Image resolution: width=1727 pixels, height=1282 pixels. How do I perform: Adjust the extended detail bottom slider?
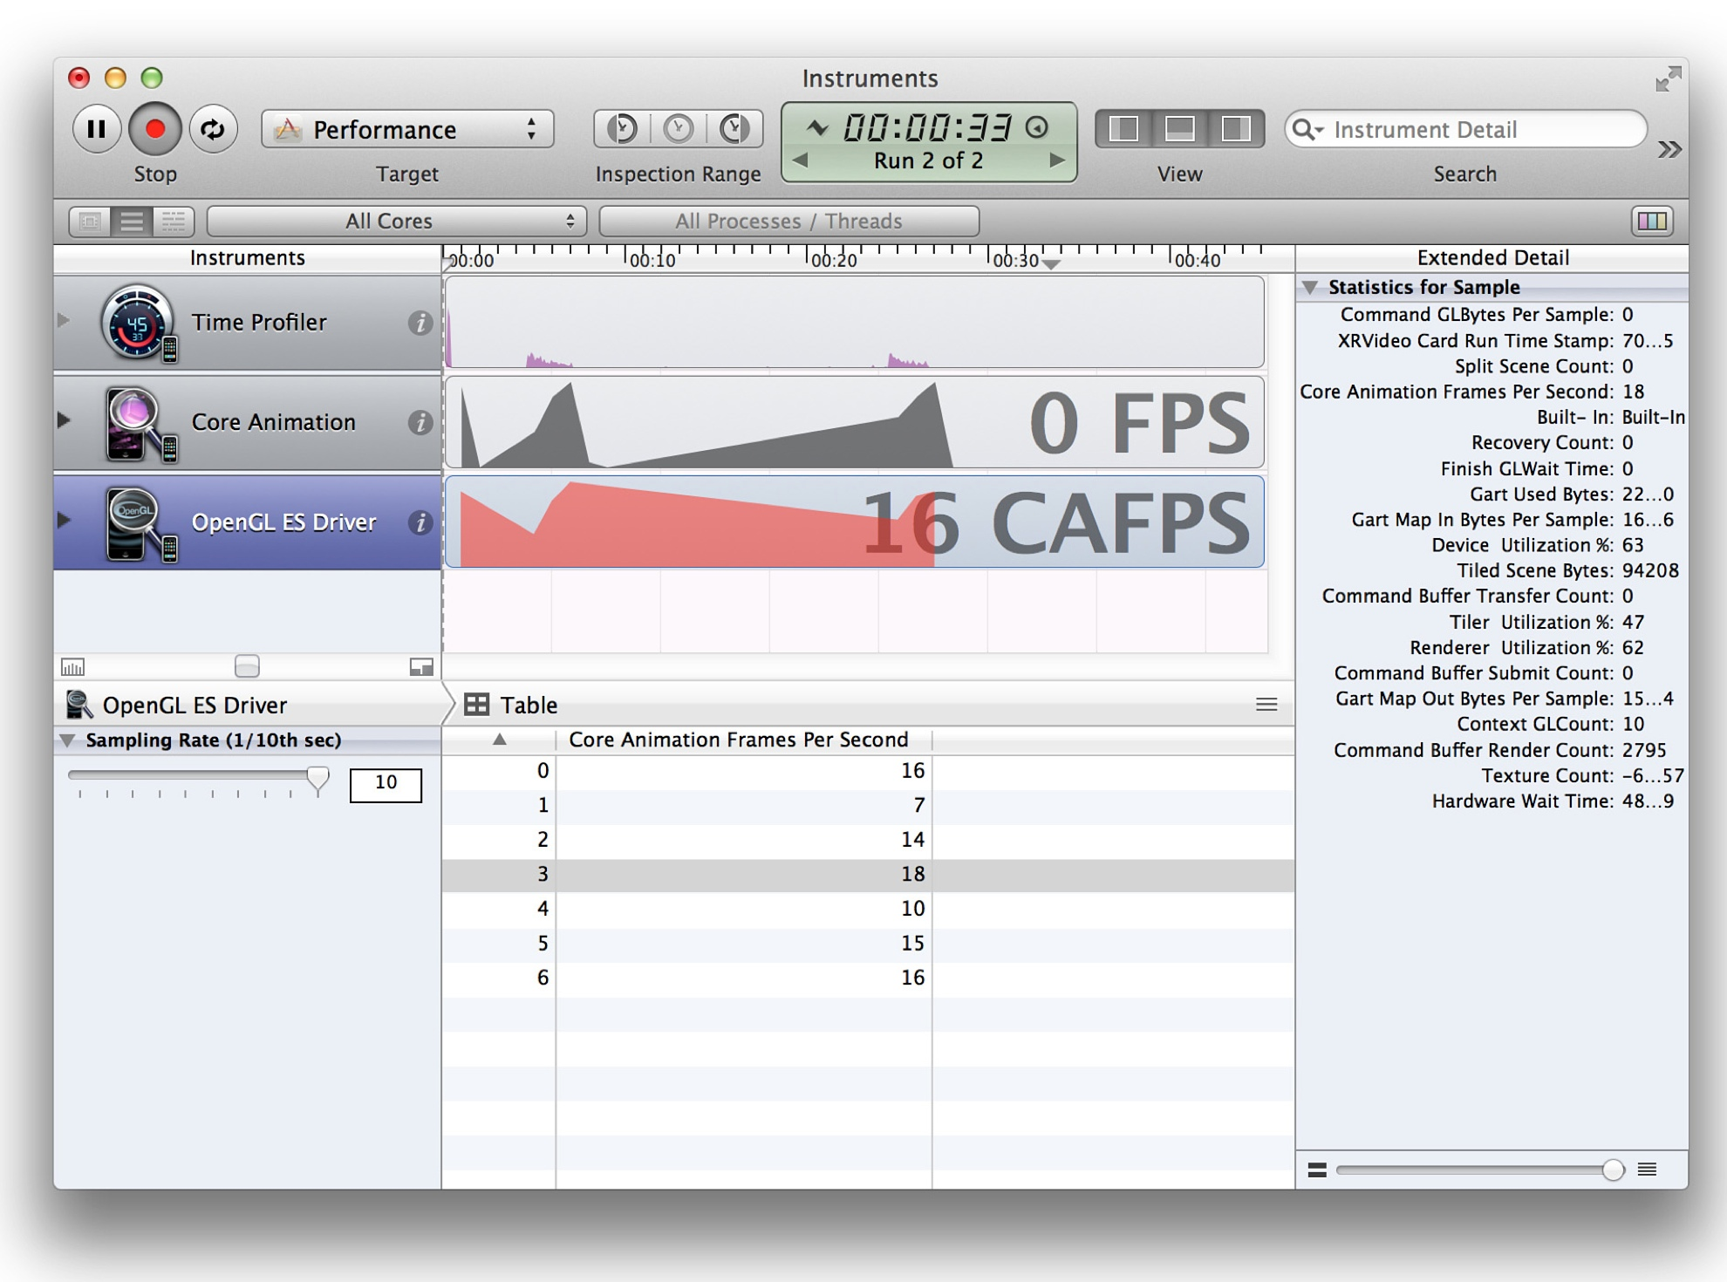click(1613, 1170)
